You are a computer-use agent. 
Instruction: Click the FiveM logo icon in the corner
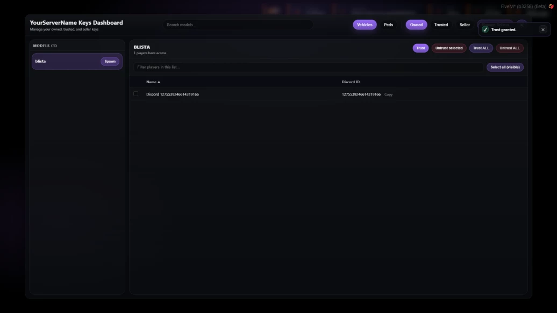pos(551,6)
